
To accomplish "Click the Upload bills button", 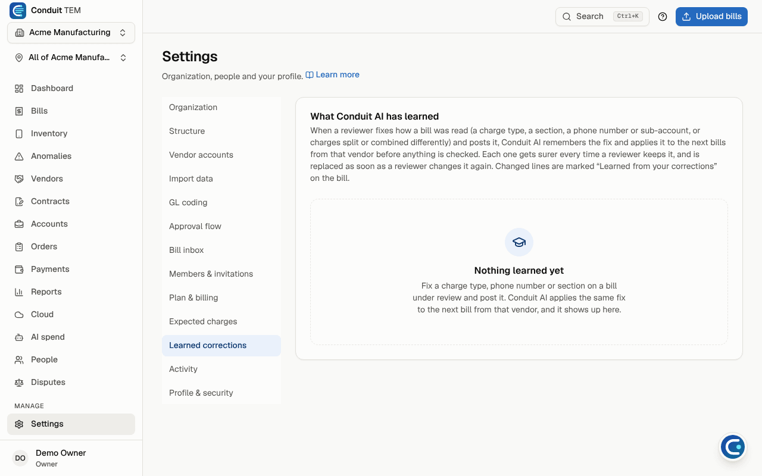I will (711, 17).
